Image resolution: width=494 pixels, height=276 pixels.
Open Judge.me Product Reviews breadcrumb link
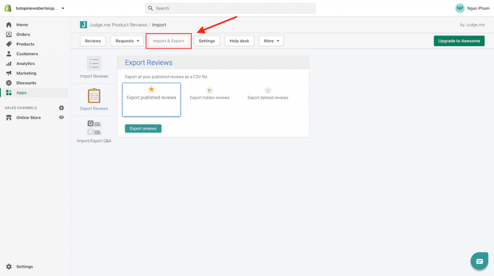118,25
